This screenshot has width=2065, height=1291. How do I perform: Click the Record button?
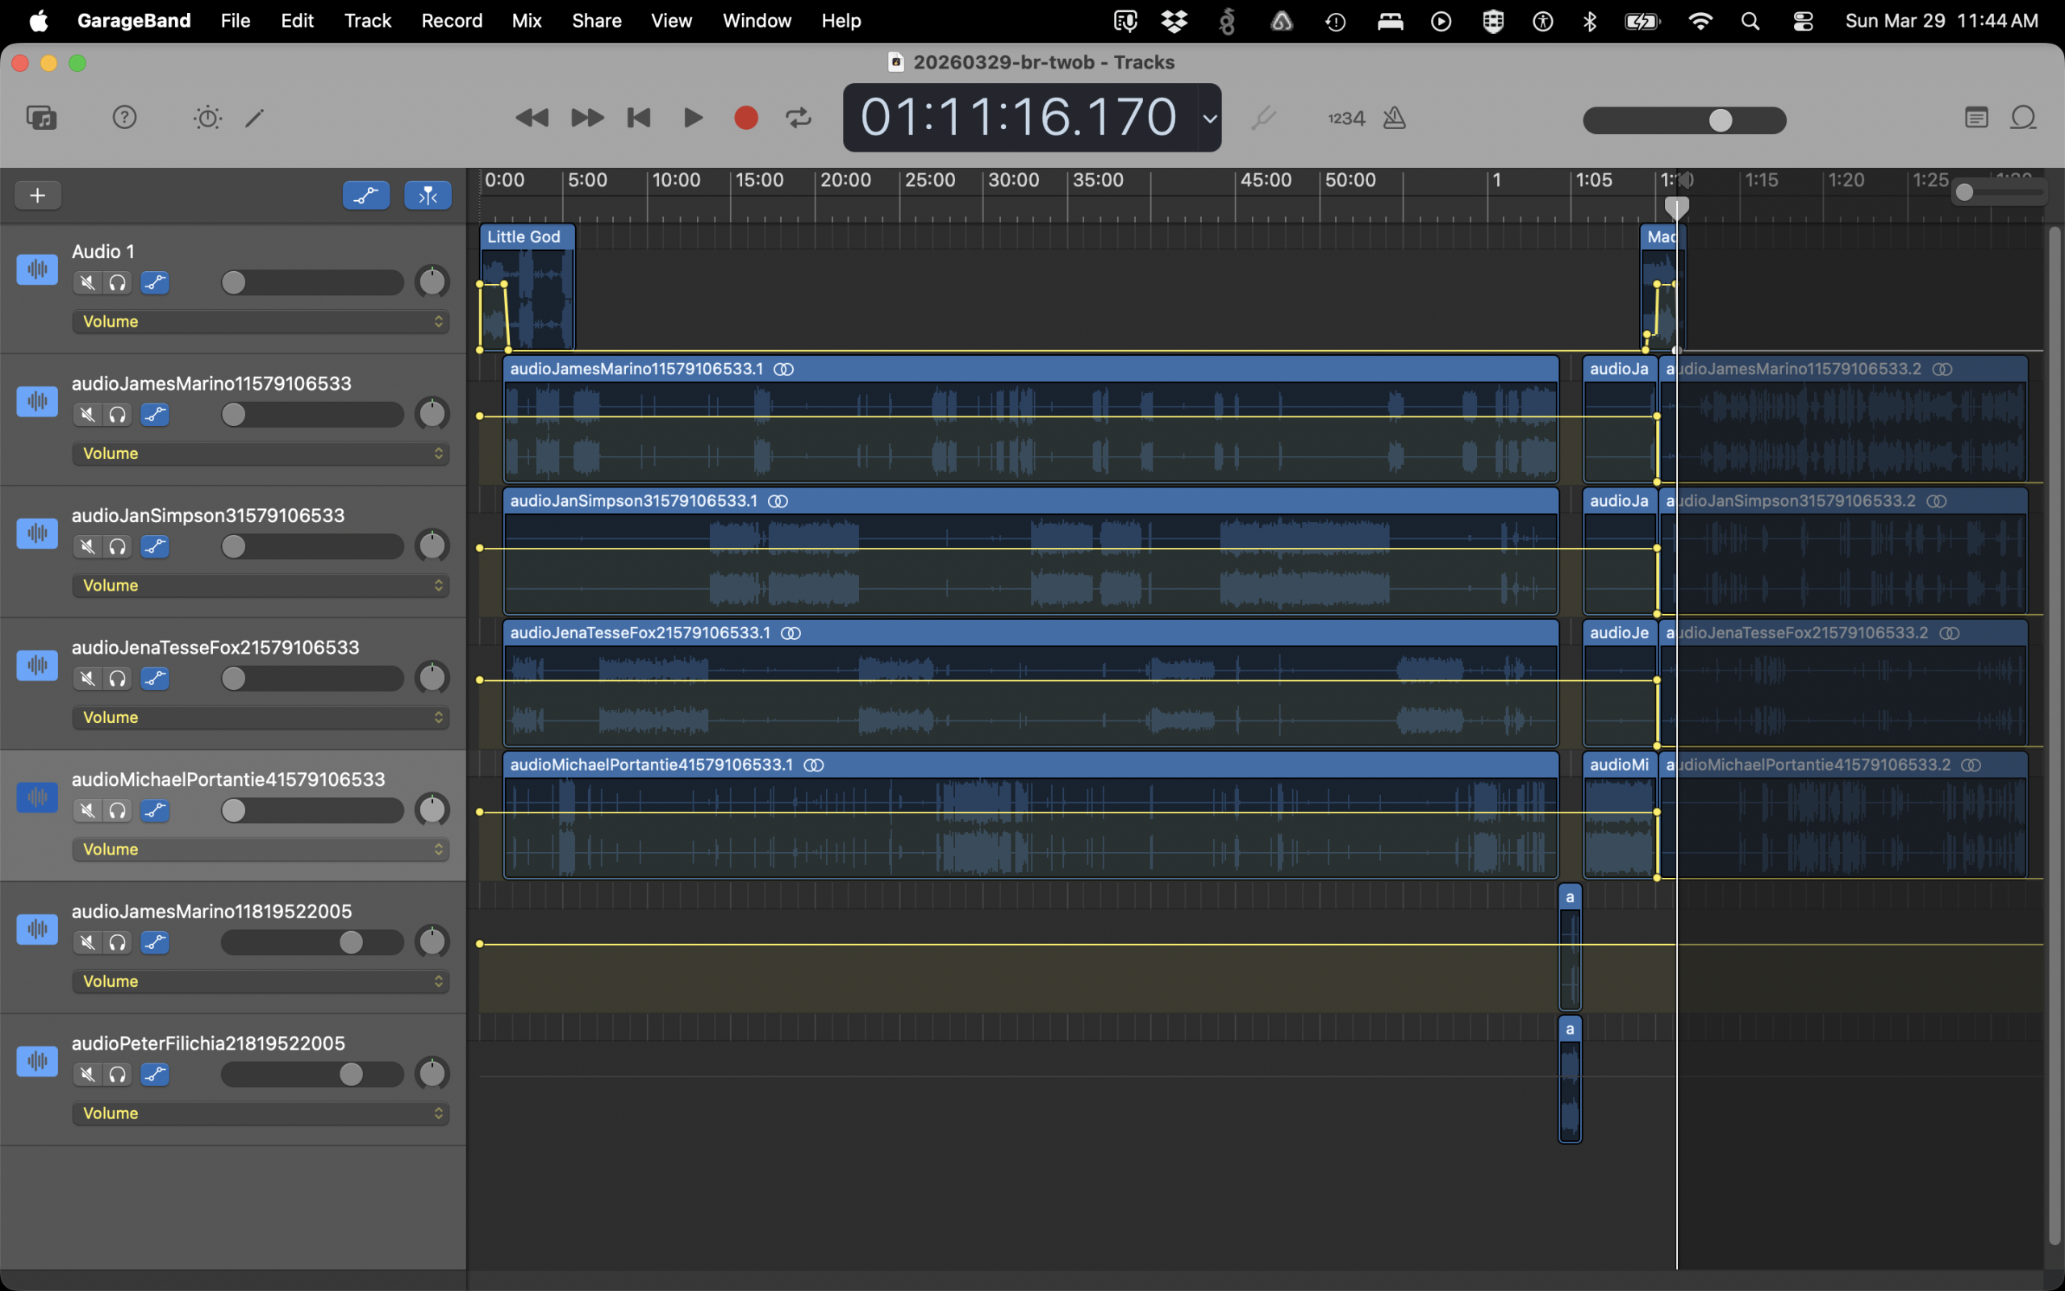tap(746, 117)
